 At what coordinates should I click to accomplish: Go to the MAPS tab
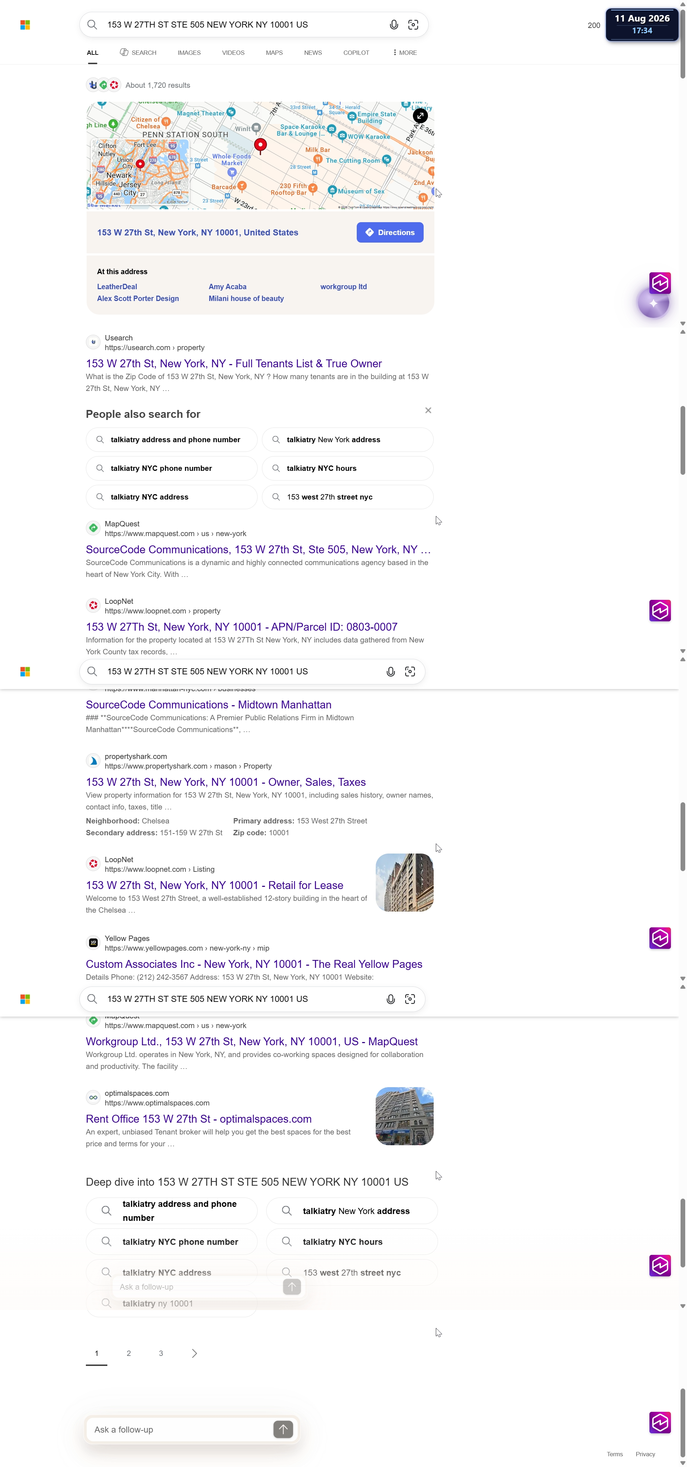point(274,52)
